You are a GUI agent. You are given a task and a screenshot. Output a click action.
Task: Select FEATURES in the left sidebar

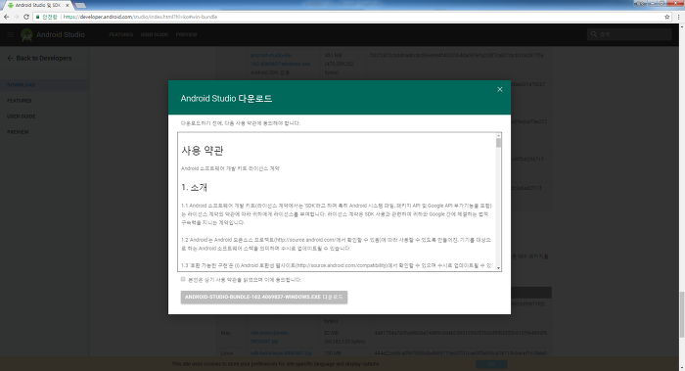coord(20,101)
